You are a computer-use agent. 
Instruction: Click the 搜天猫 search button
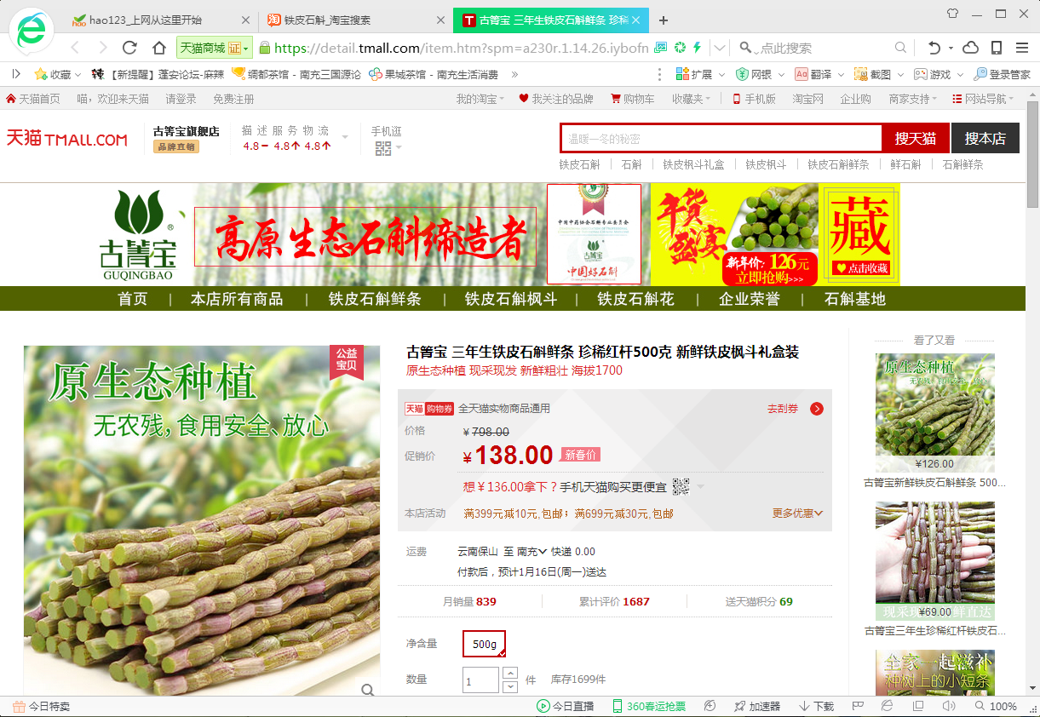coord(915,138)
